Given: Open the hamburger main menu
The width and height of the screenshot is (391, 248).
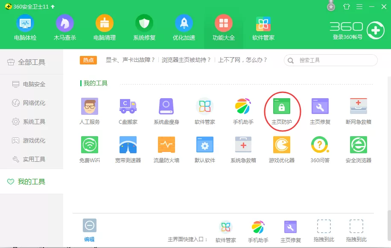Looking at the screenshot, I should pyautogui.click(x=359, y=7).
